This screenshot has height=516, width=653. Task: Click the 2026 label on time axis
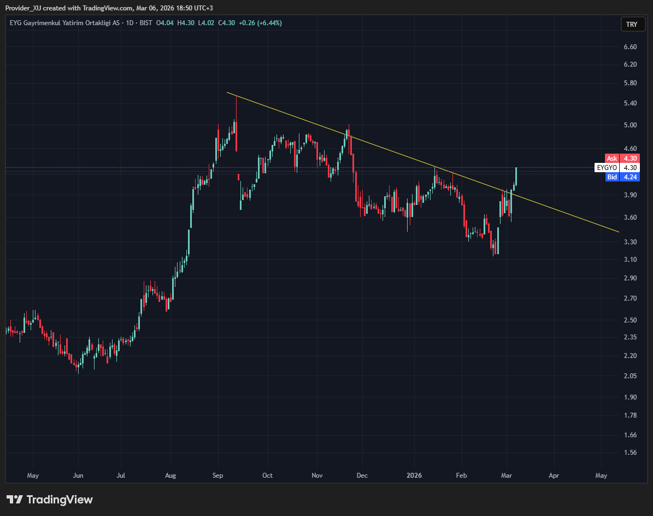[414, 475]
